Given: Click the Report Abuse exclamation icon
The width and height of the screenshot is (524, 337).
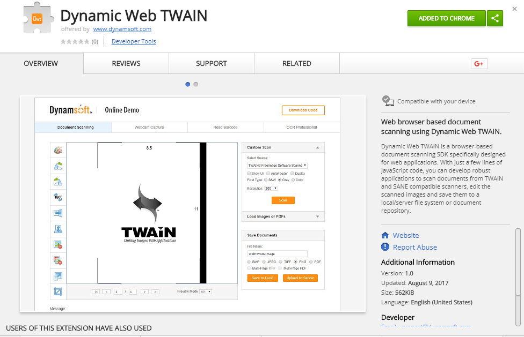Looking at the screenshot, I should tap(385, 247).
